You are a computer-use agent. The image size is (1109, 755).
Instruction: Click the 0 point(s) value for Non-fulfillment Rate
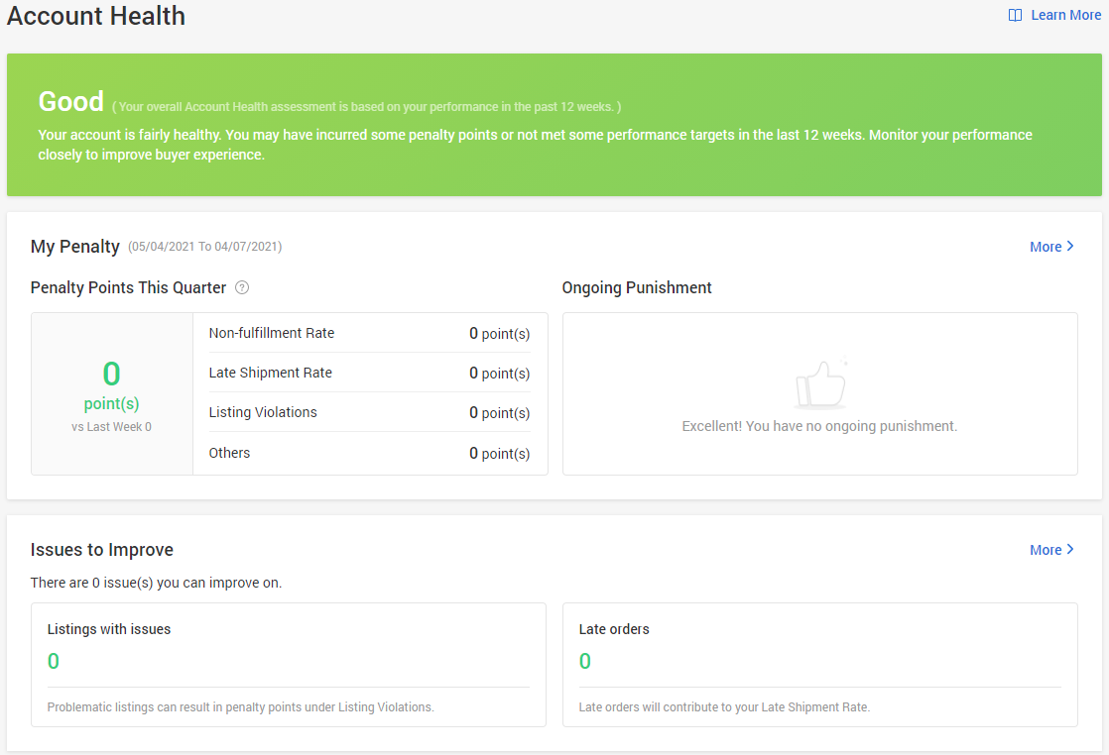[x=499, y=333]
